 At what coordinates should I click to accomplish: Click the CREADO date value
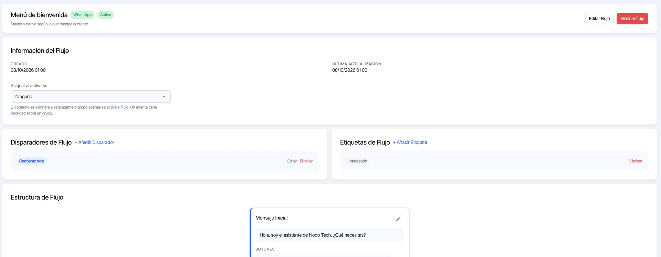28,70
